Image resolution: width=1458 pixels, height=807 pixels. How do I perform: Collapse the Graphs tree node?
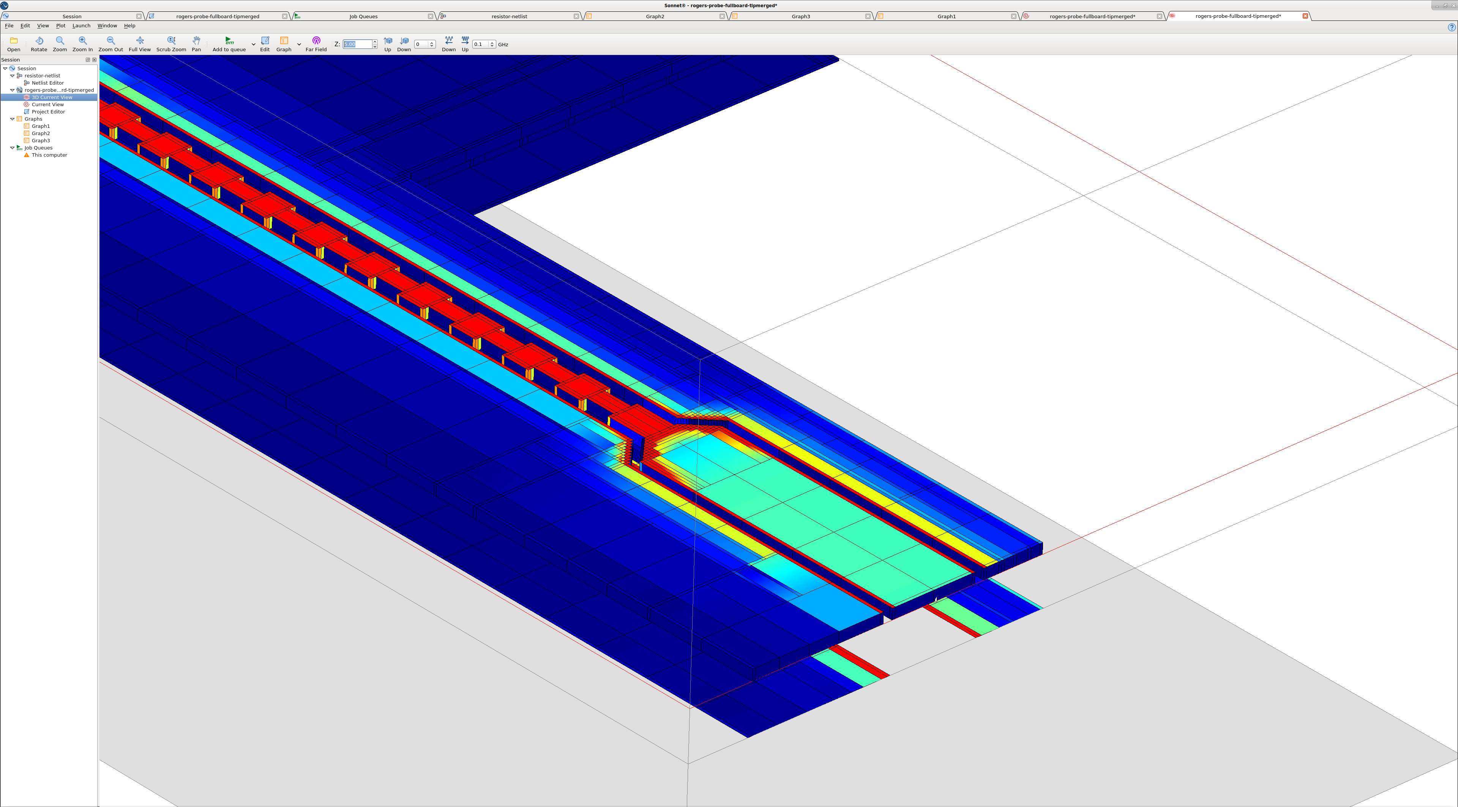[x=13, y=119]
